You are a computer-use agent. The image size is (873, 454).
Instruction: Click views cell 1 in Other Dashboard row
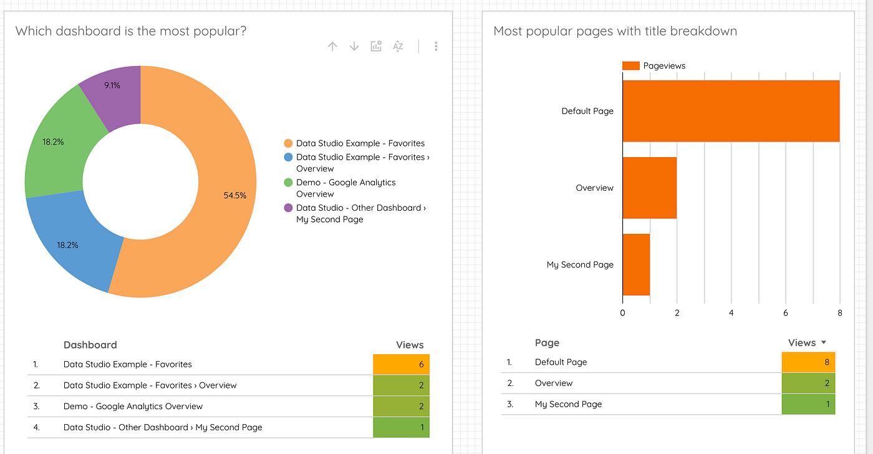point(401,427)
